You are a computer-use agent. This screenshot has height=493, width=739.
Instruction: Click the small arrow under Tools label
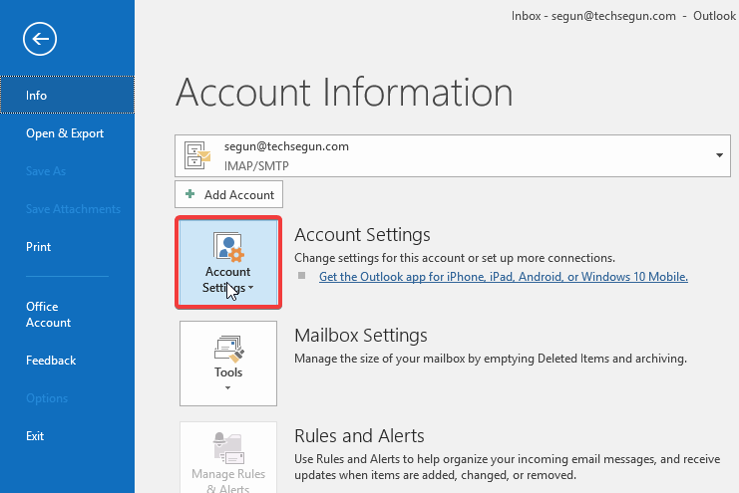point(228,388)
